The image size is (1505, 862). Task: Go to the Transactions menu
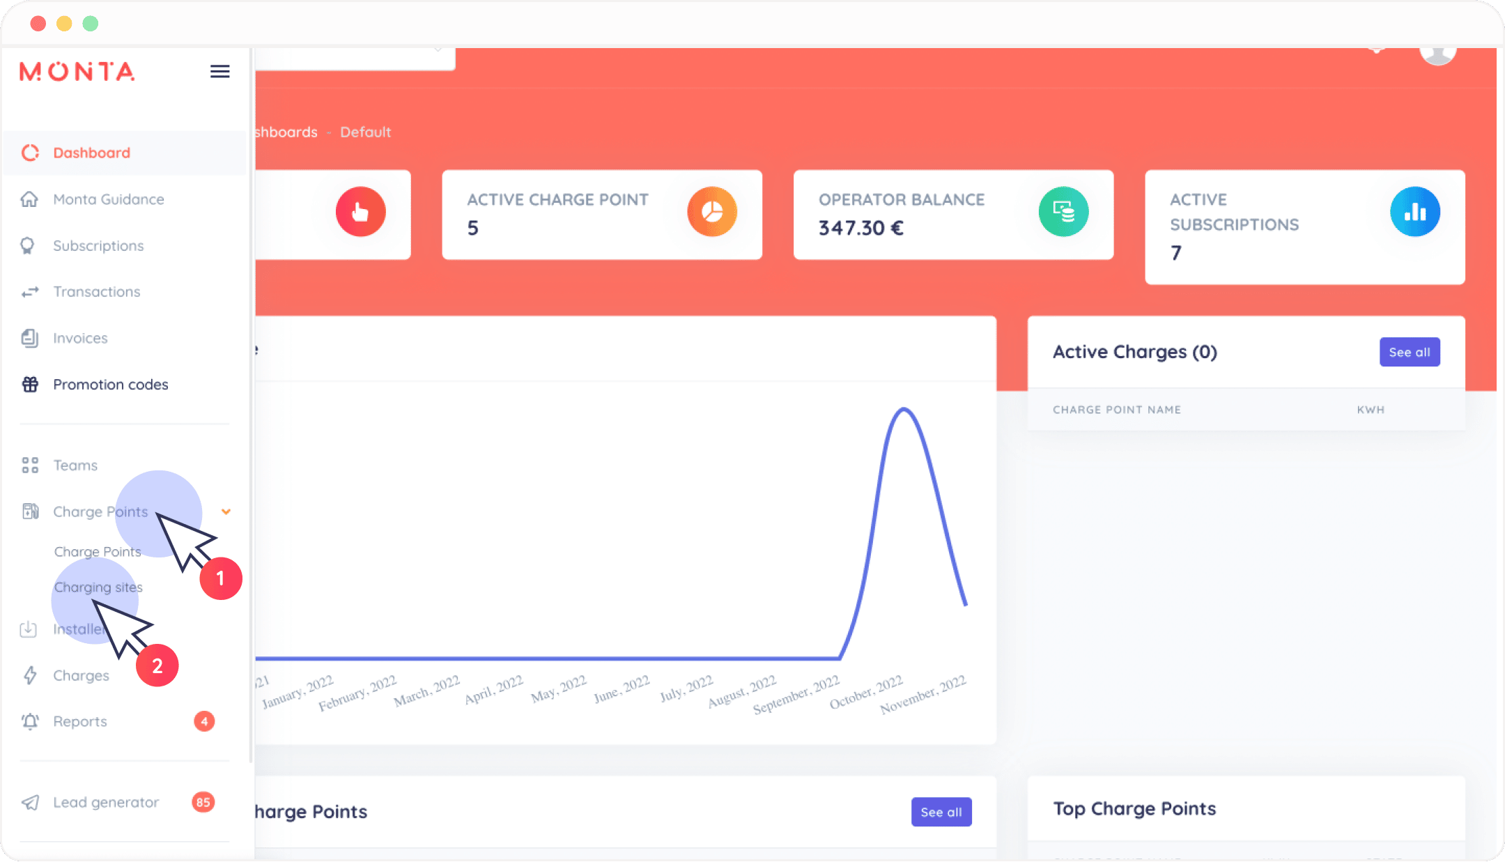tap(96, 292)
